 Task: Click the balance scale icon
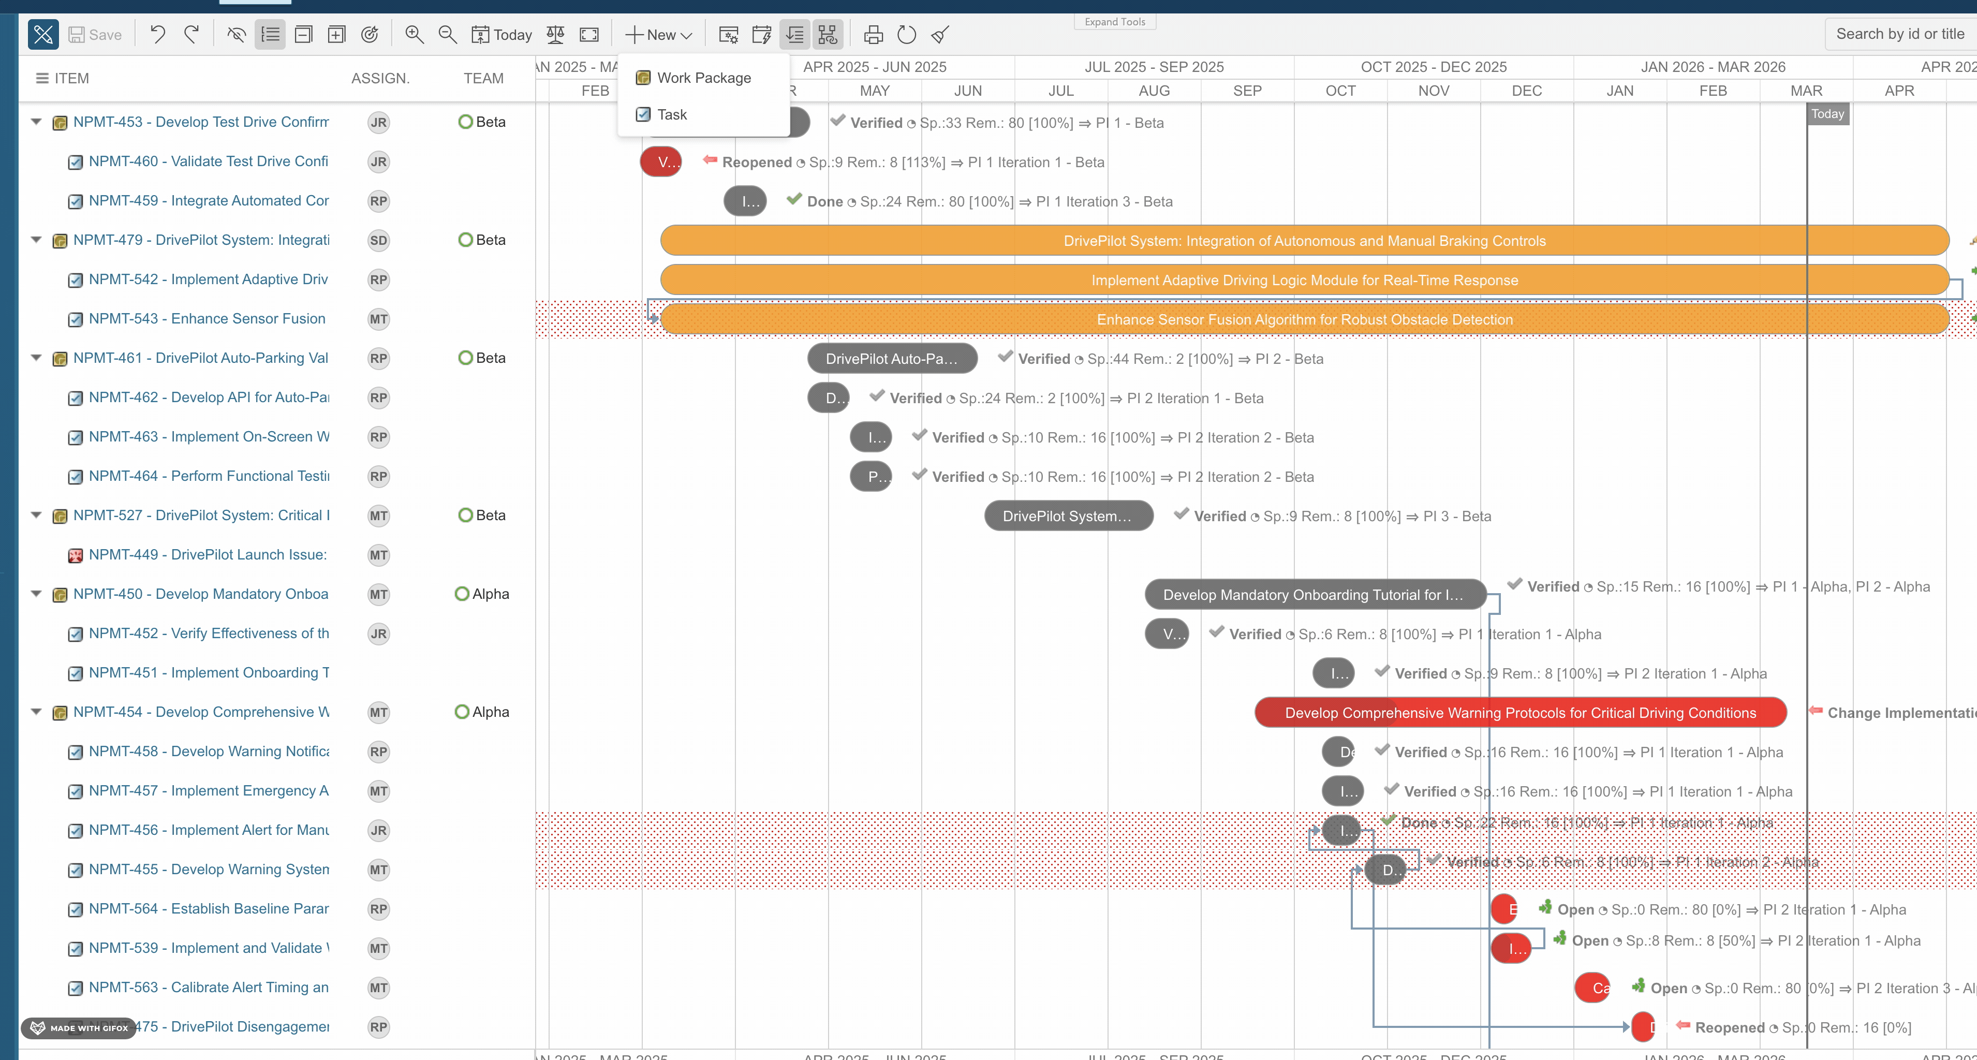tap(556, 35)
